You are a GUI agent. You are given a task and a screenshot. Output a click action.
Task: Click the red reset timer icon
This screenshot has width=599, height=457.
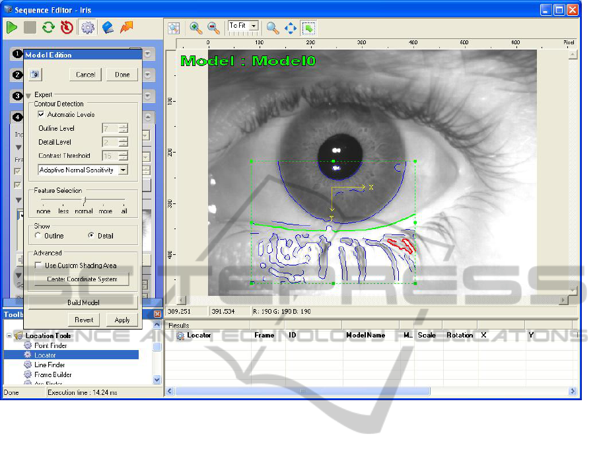click(x=66, y=27)
